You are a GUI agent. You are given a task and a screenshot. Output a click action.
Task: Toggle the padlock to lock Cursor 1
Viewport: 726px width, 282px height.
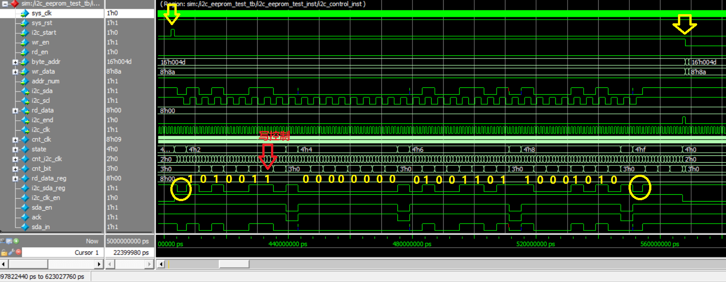click(4, 252)
